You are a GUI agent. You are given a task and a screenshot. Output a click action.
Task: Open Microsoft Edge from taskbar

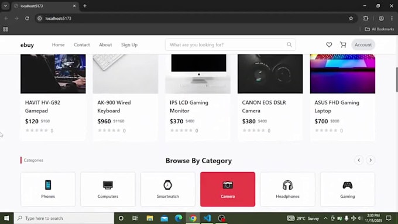(179, 218)
